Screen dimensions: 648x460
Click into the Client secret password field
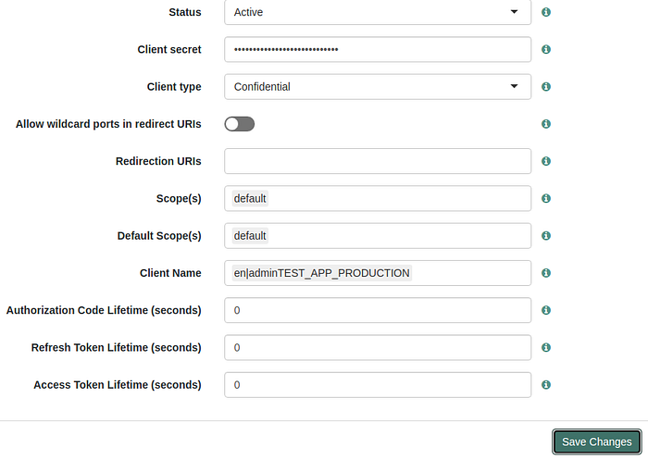click(x=378, y=49)
